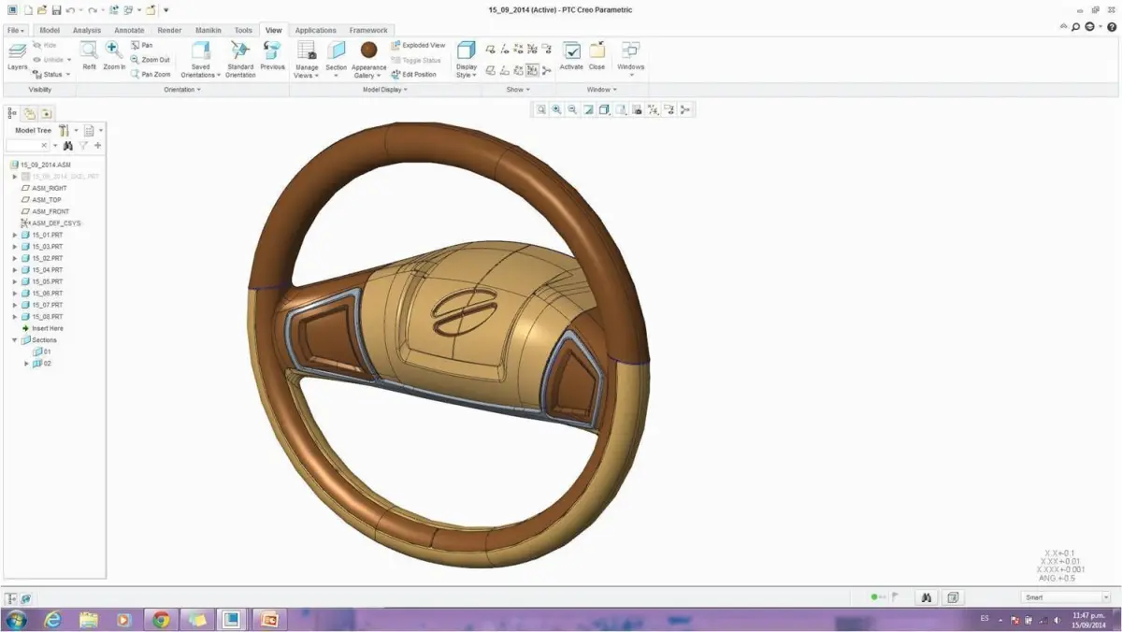
Task: Click the Model Tree filter funnel icon
Action: [x=83, y=146]
